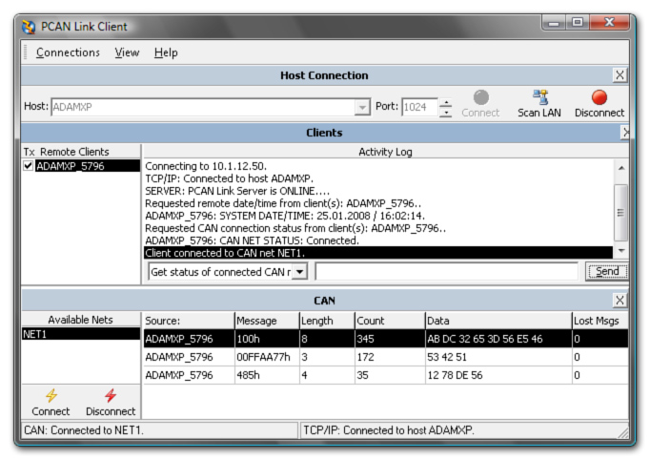Click status bar 'TCP/IP: Connected to host ADAMXP.'
650x460 pixels.
(x=389, y=430)
